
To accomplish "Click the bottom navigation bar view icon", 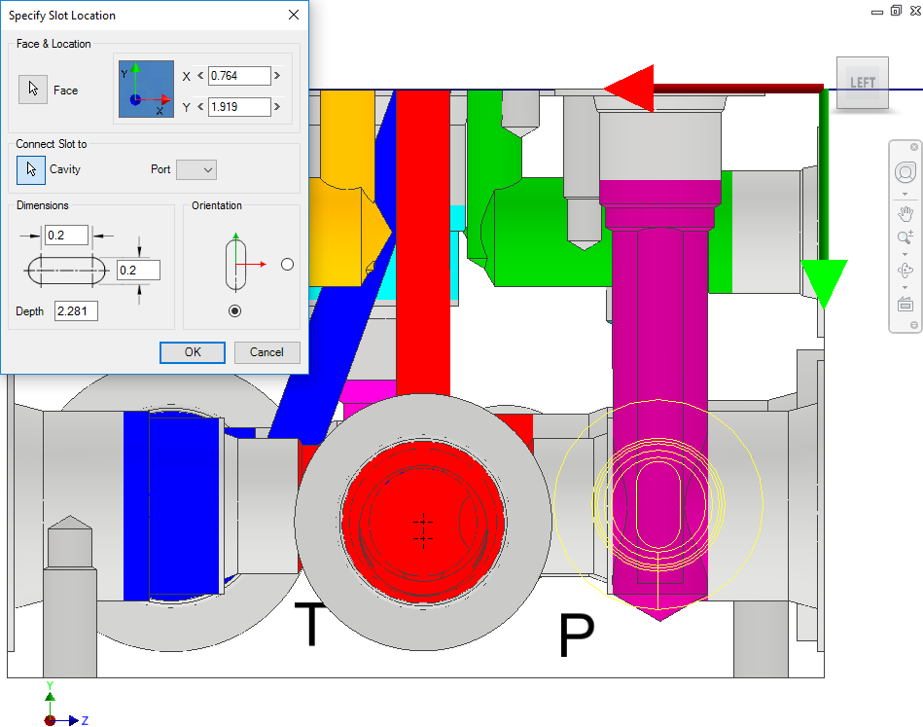I will (x=905, y=303).
